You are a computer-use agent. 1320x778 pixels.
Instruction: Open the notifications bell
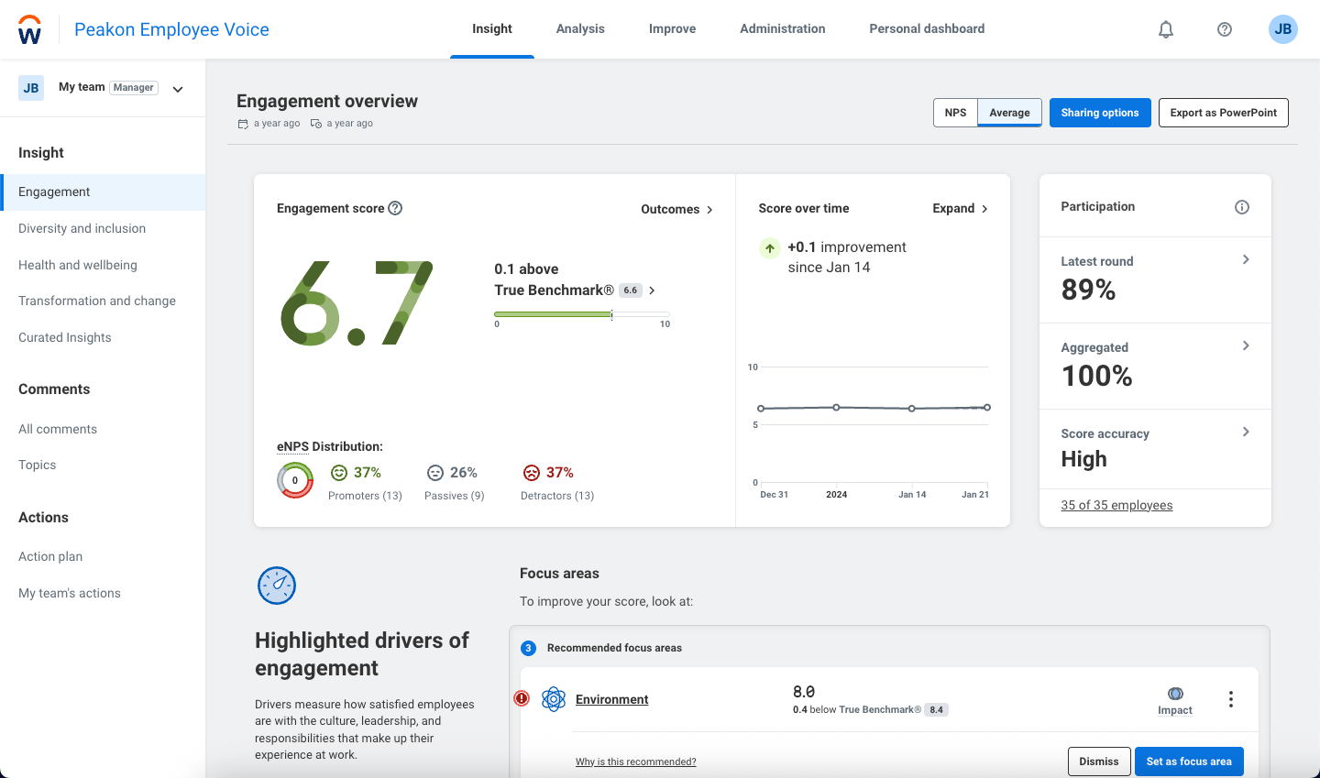coord(1165,28)
